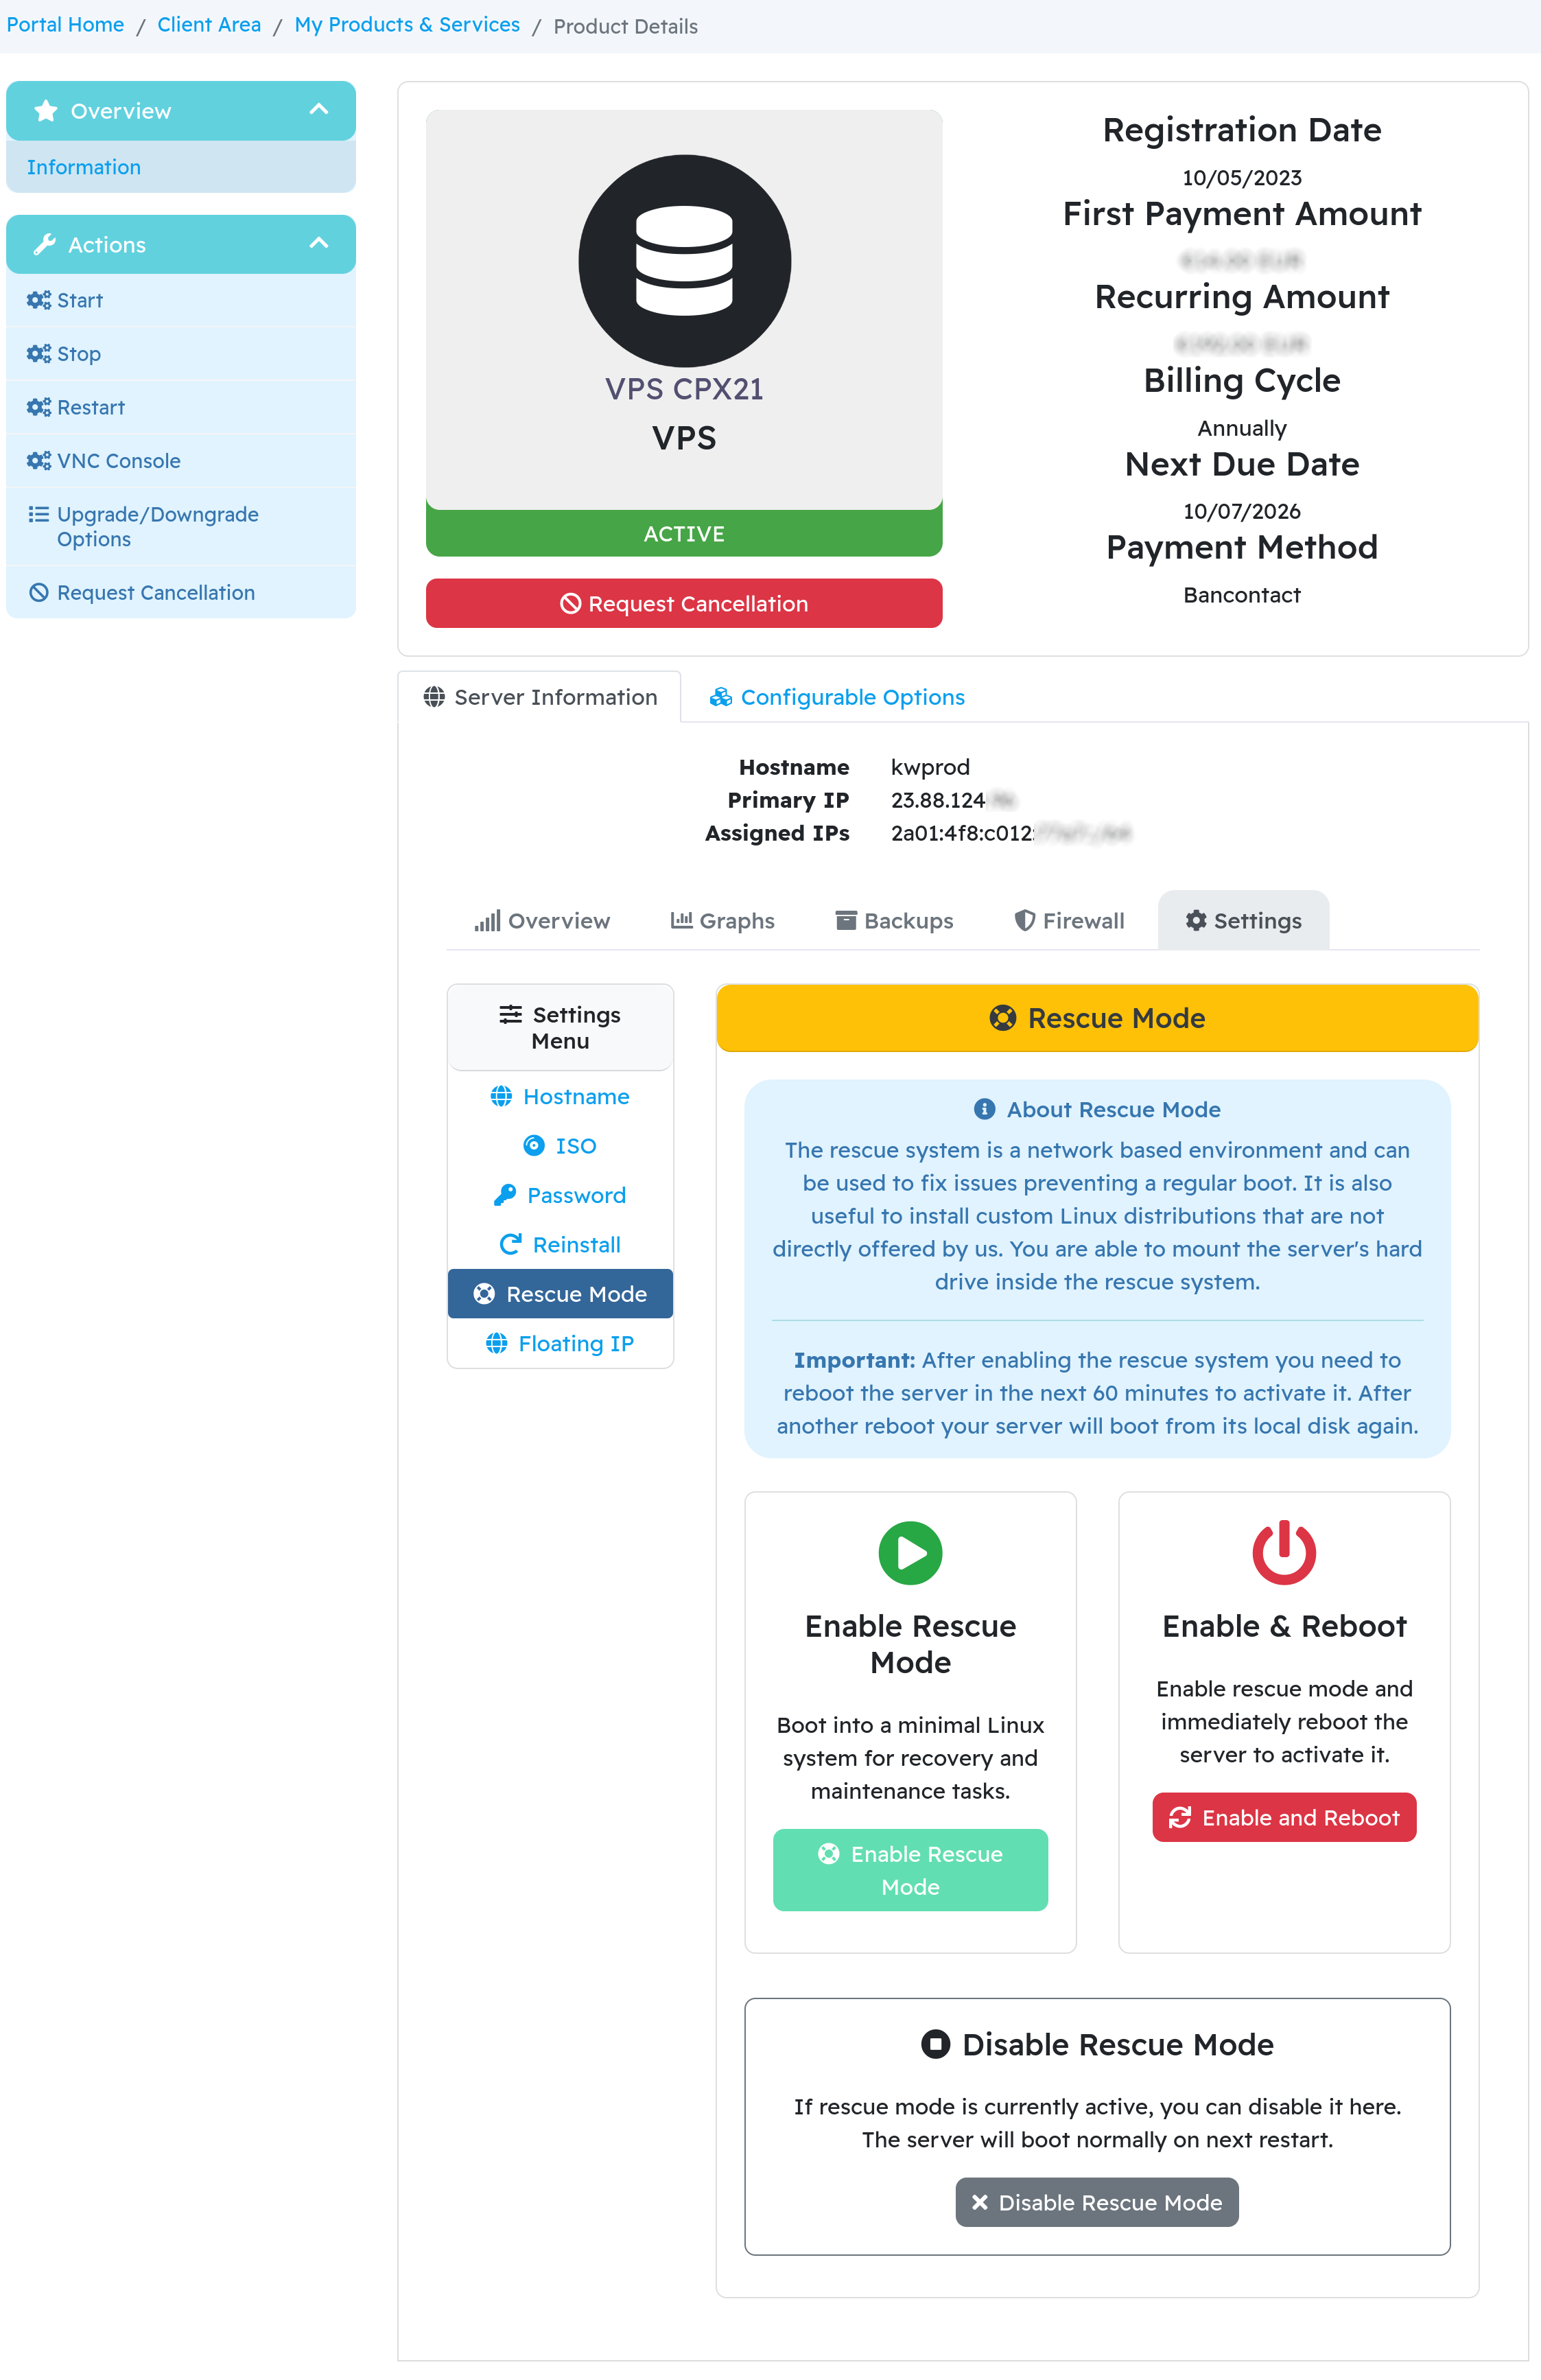Click the Reinstall refresh icon in Settings Menu
The width and height of the screenshot is (1541, 2380).
pyautogui.click(x=510, y=1244)
